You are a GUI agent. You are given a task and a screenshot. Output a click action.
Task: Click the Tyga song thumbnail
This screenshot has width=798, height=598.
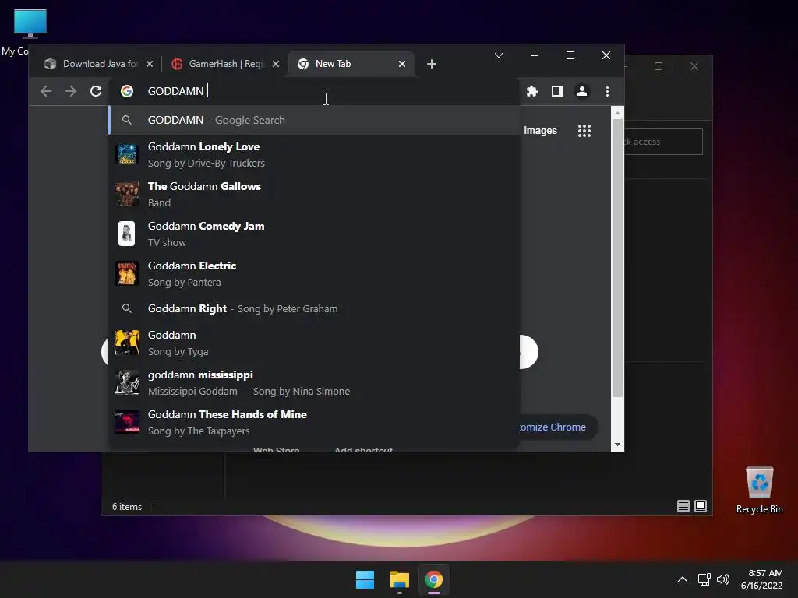127,343
